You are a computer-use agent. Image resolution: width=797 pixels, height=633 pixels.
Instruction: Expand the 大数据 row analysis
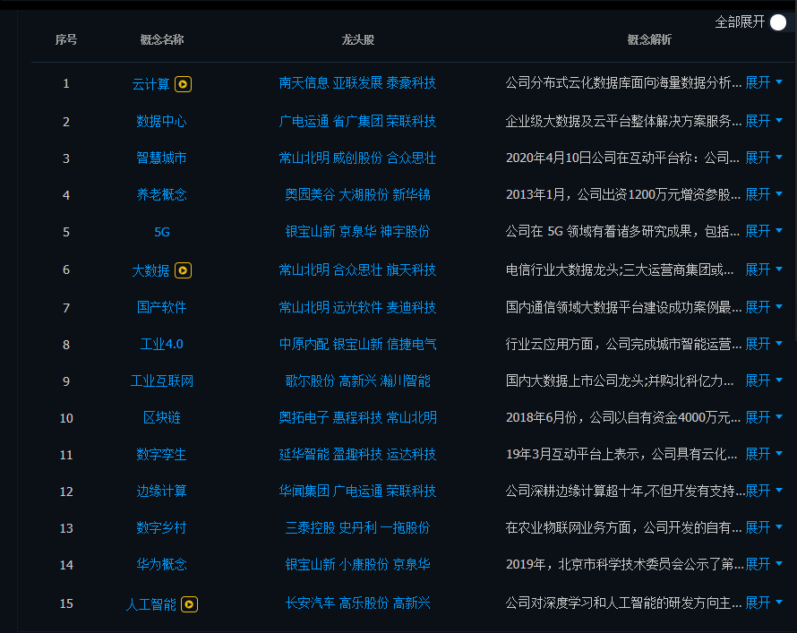tap(764, 269)
